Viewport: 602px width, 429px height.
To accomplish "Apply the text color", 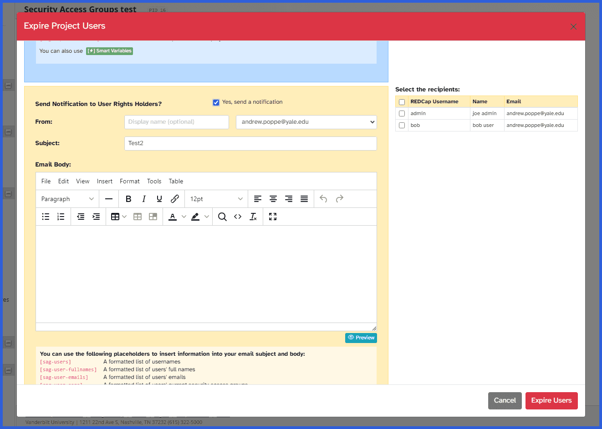I will (x=173, y=217).
